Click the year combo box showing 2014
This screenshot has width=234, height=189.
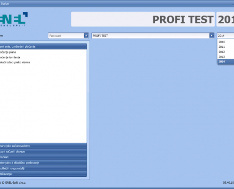tap(225, 36)
